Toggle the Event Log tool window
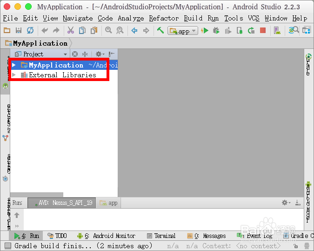This screenshot has width=314, height=251. click(x=254, y=236)
